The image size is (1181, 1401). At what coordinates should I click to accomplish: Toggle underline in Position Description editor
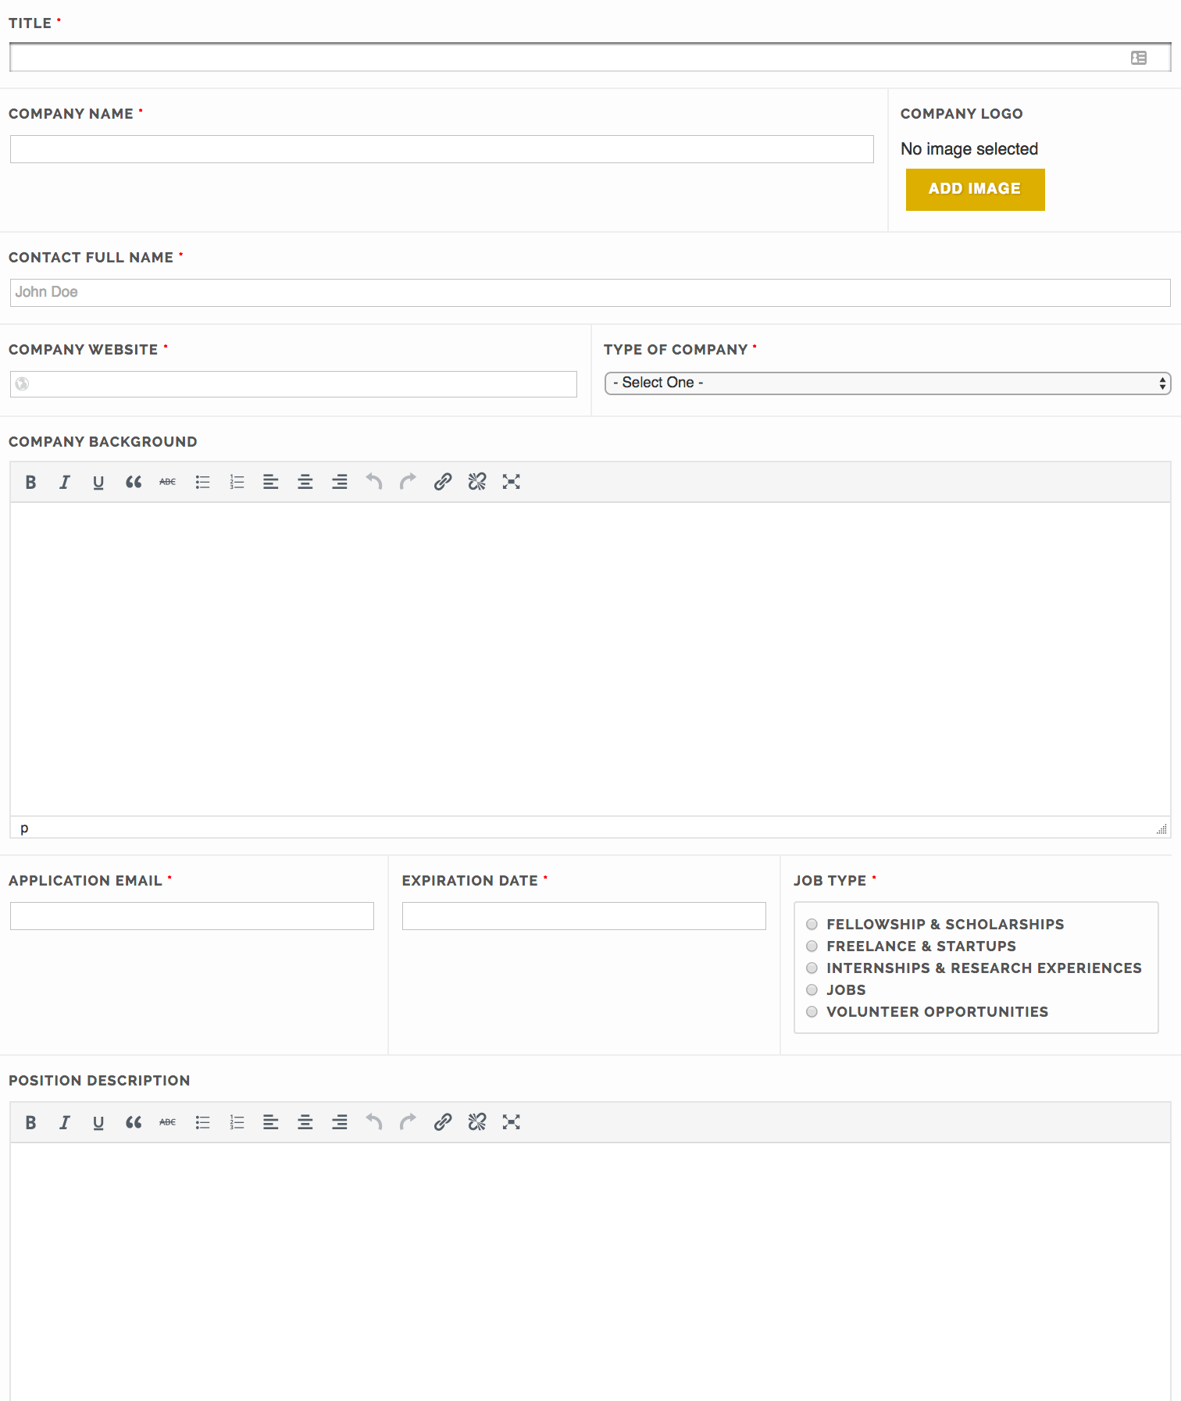click(x=98, y=1122)
